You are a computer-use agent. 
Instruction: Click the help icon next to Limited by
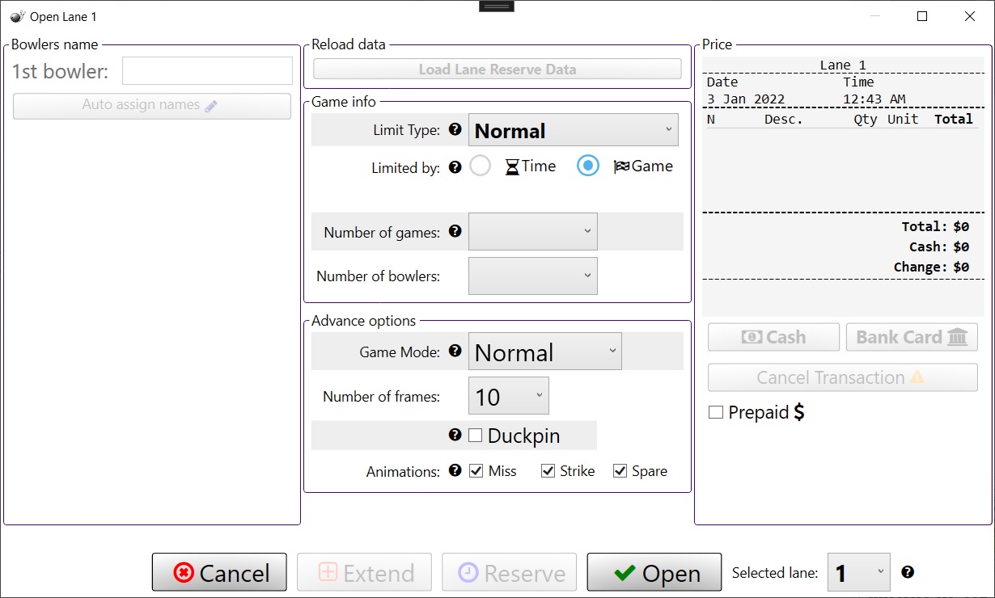[x=455, y=167]
